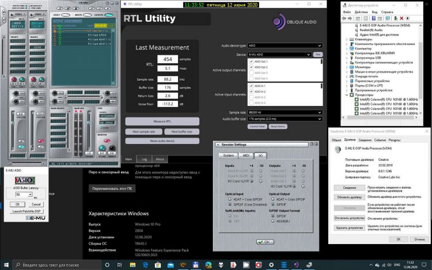
Task: Open Действие menu in Device Manager
Action: pyautogui.click(x=361, y=12)
